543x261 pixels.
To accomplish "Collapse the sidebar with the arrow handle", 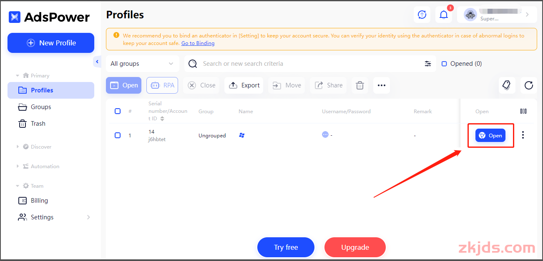I will click(97, 62).
